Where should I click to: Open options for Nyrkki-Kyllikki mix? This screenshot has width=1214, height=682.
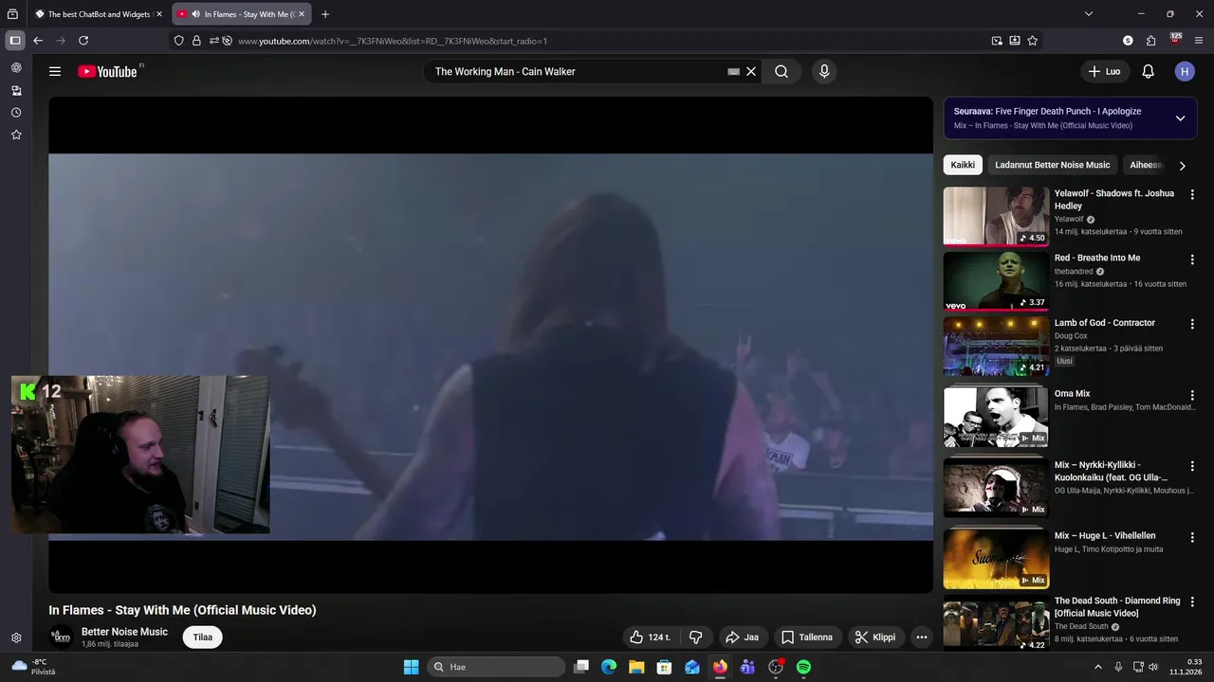tap(1192, 466)
